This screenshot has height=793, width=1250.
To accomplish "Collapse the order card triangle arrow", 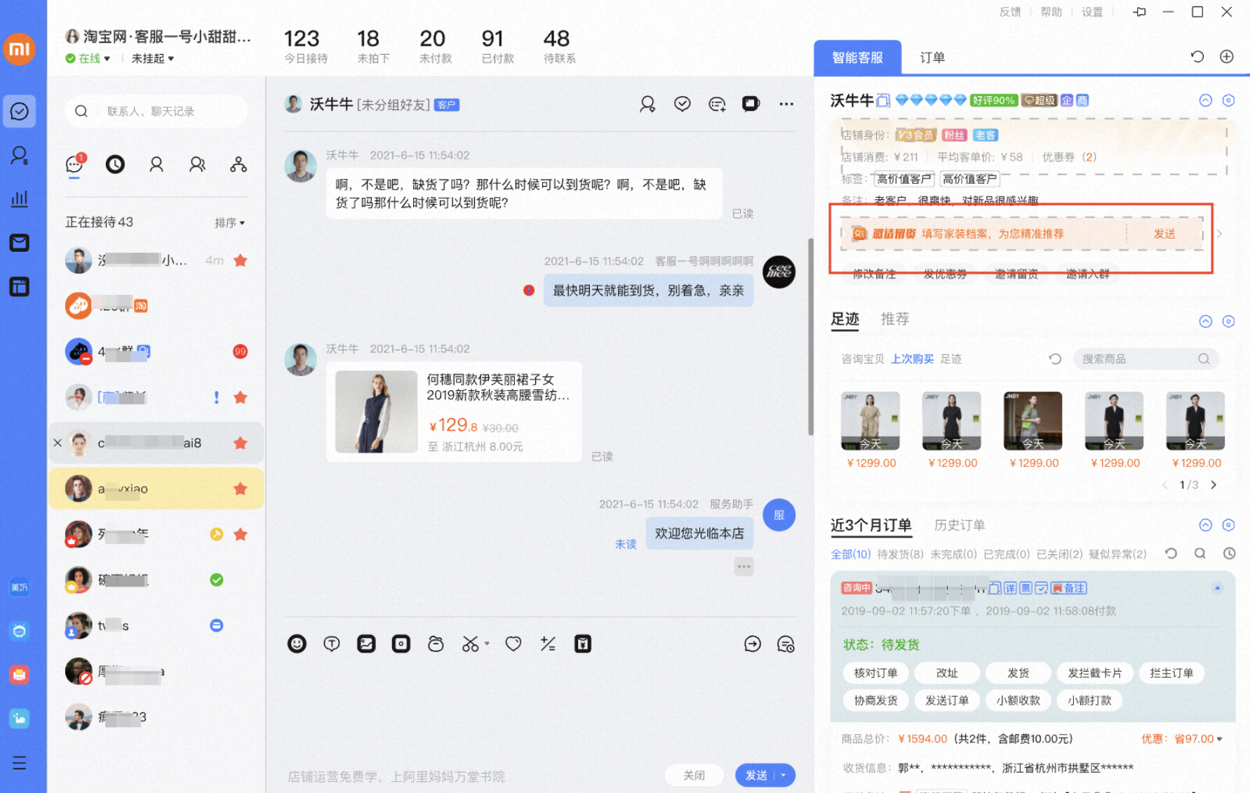I will click(1218, 587).
